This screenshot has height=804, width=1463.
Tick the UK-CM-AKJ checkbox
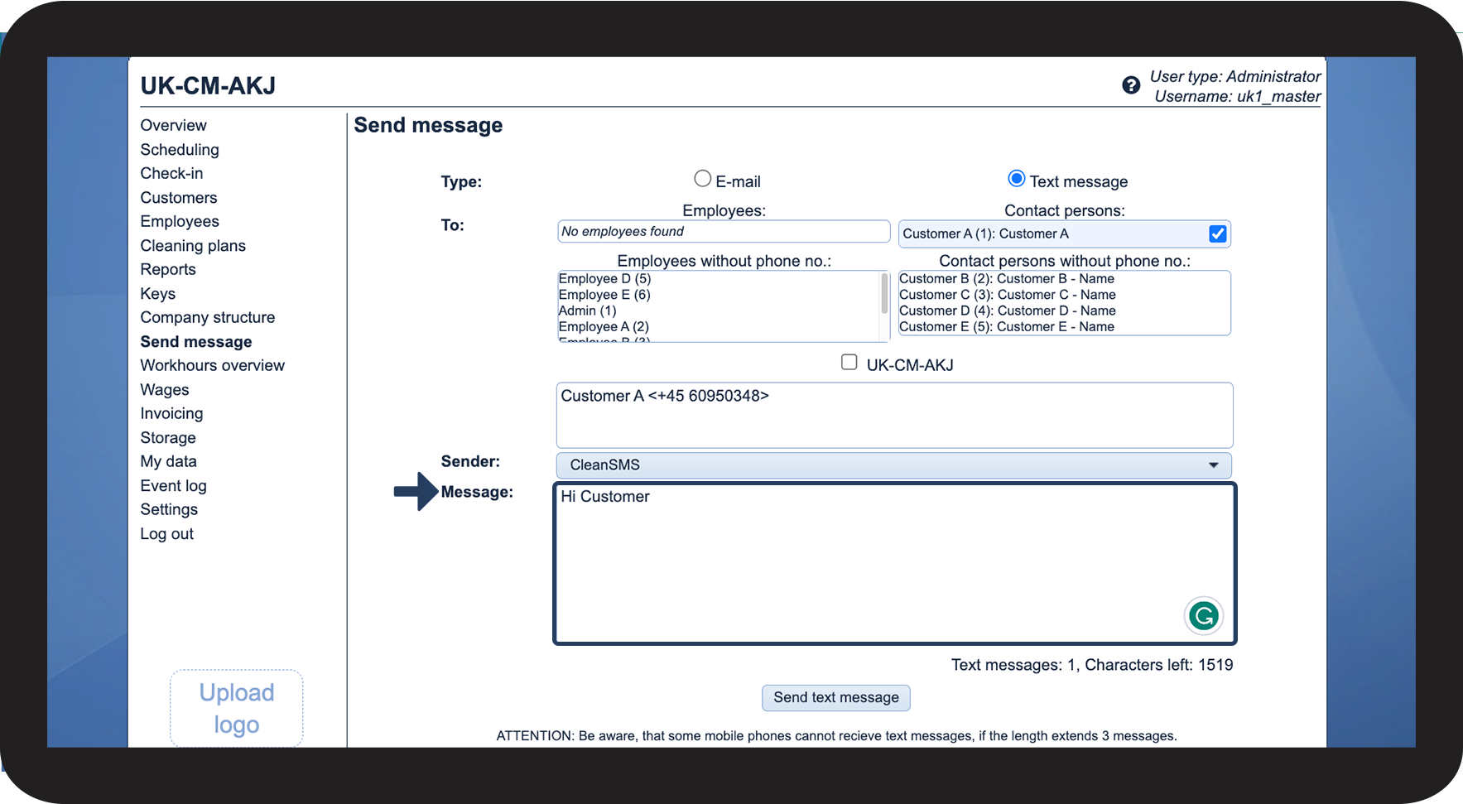[849, 362]
